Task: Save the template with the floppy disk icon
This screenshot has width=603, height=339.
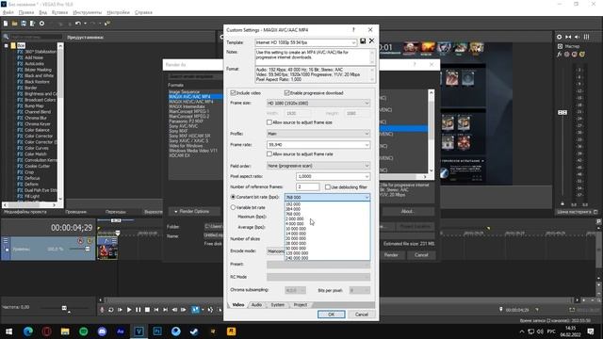Action: pyautogui.click(x=363, y=41)
